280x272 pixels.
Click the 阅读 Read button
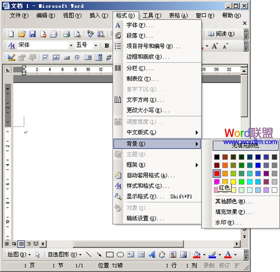(221, 34)
